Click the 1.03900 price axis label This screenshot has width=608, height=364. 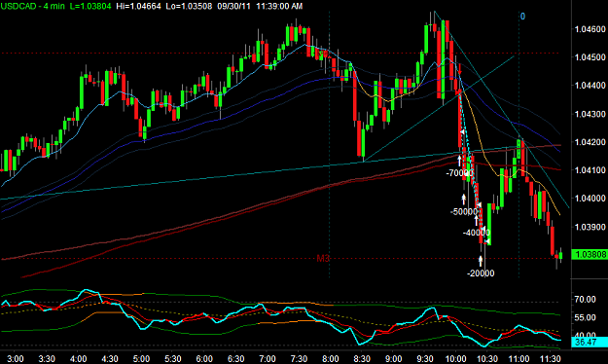click(590, 227)
